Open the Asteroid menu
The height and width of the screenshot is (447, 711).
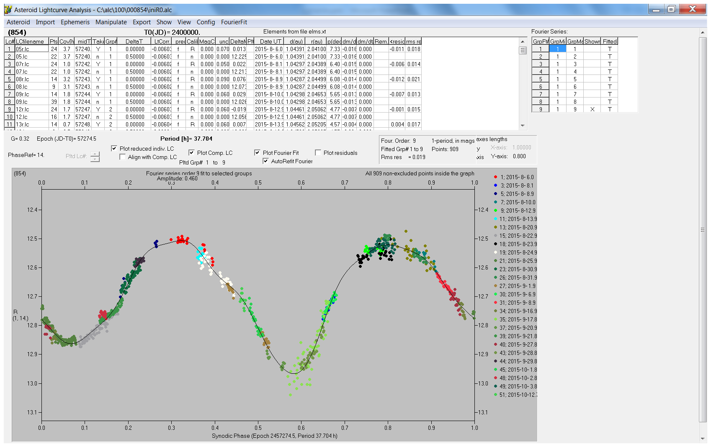click(x=18, y=22)
